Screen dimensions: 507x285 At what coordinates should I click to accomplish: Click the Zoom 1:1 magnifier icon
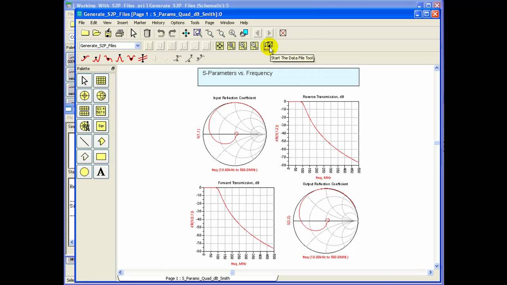pyautogui.click(x=233, y=33)
